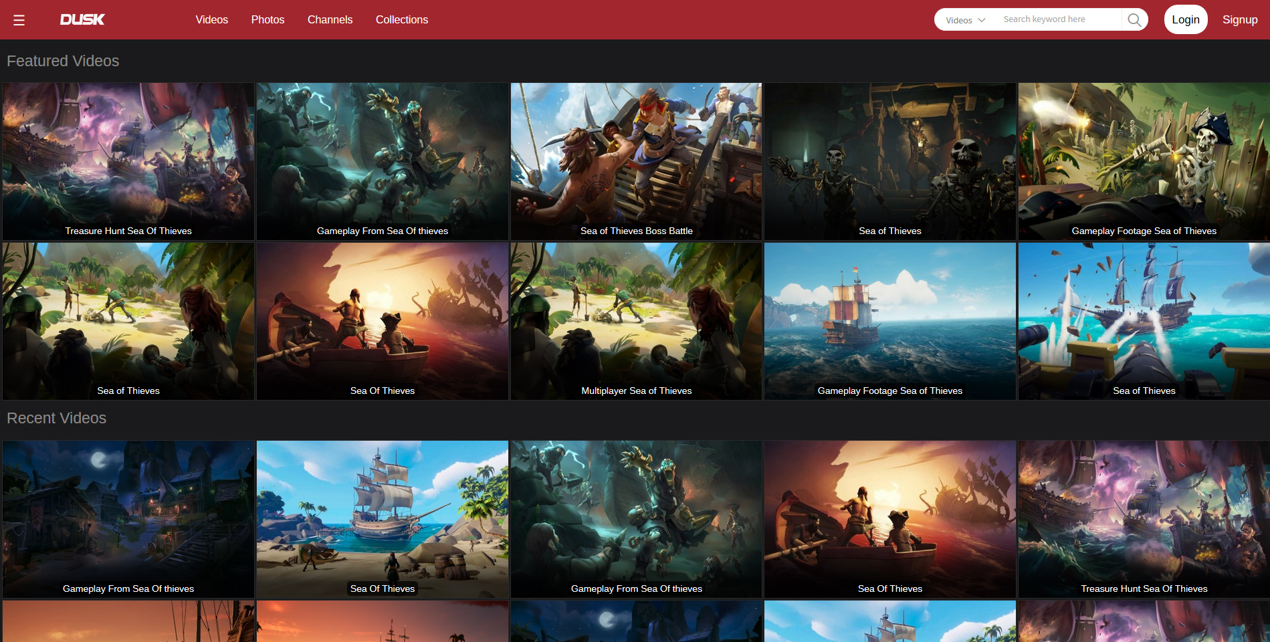Expand the Videos search category dropdown
Viewport: 1270px width, 642px height.
click(966, 20)
